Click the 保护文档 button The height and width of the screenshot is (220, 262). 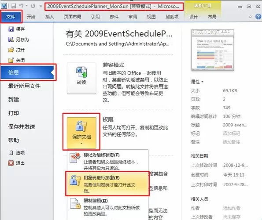pos(81,133)
